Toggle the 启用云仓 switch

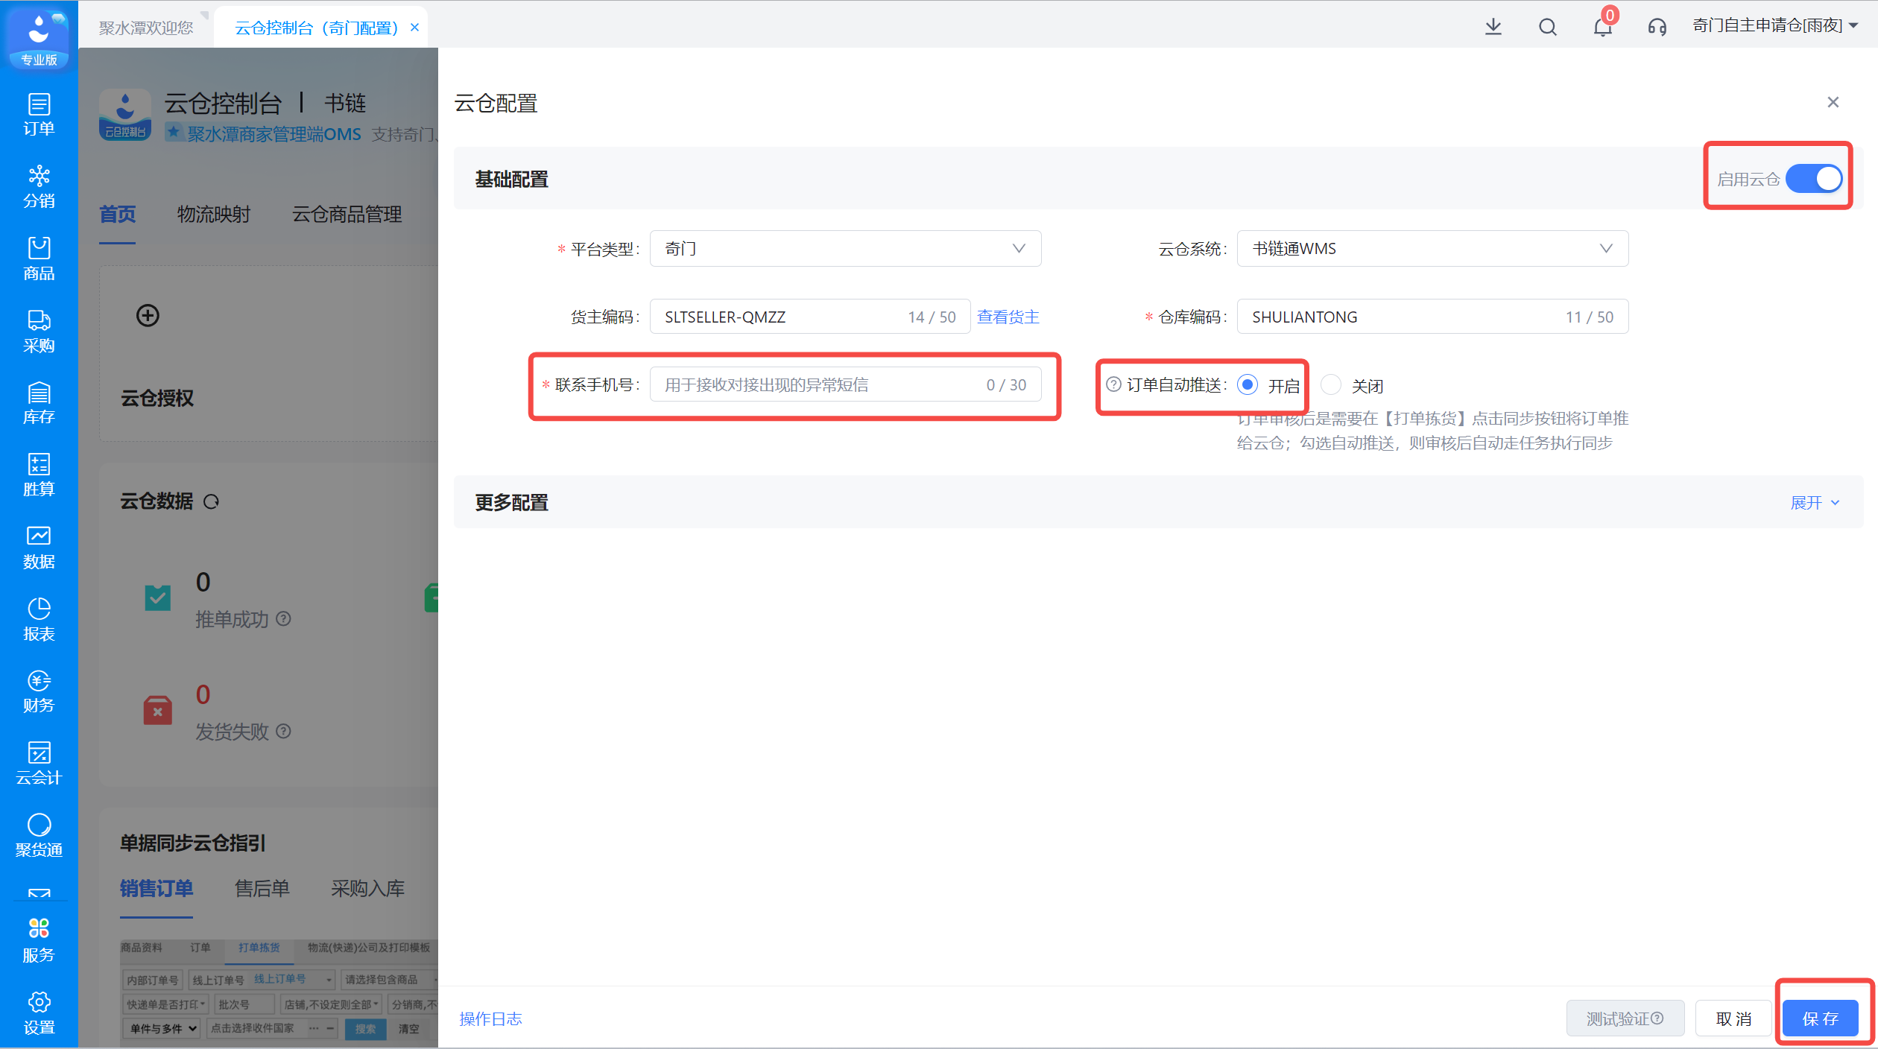[1814, 179]
